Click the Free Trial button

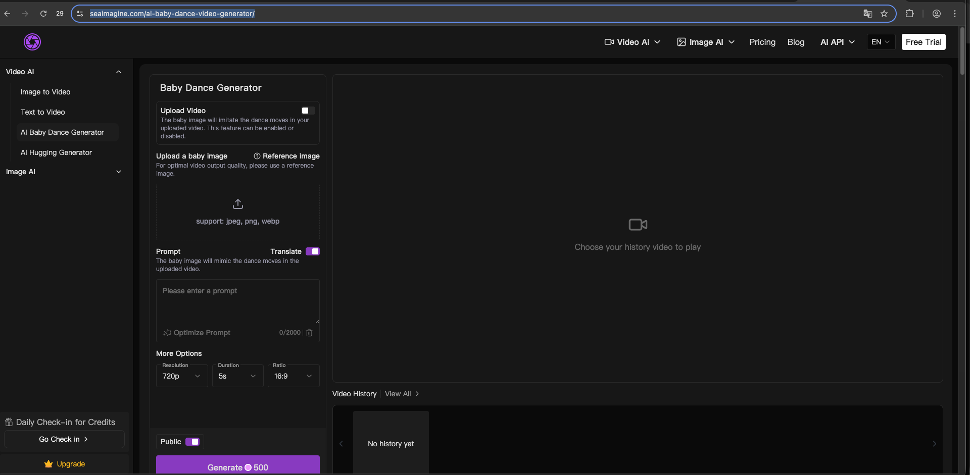pyautogui.click(x=923, y=42)
